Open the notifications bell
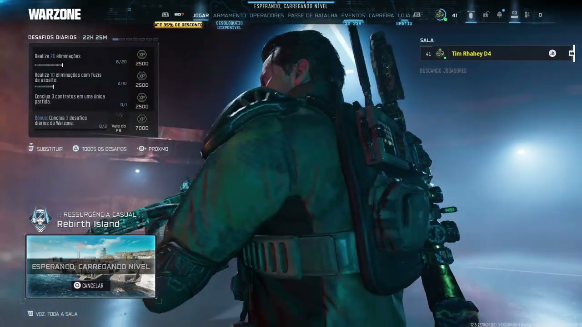 tap(500, 15)
